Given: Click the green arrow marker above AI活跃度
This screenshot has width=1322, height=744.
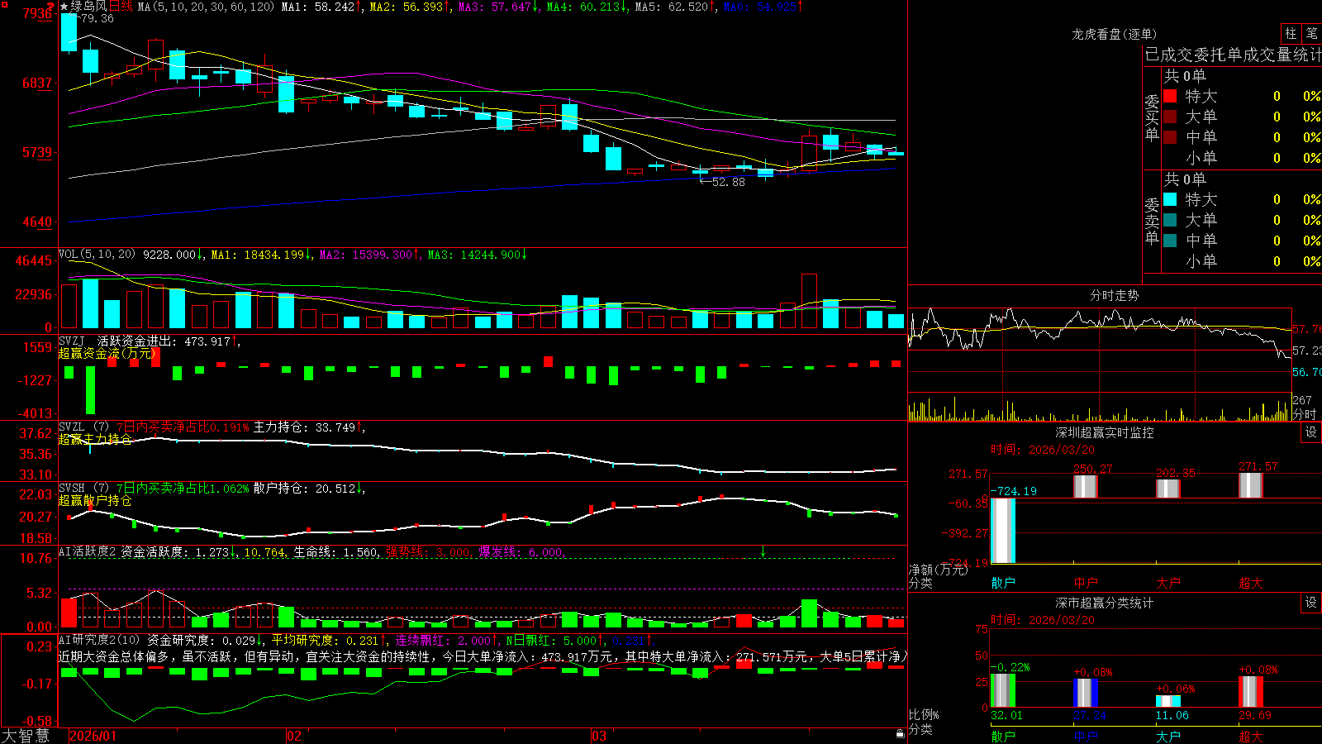Looking at the screenshot, I should coord(763,551).
